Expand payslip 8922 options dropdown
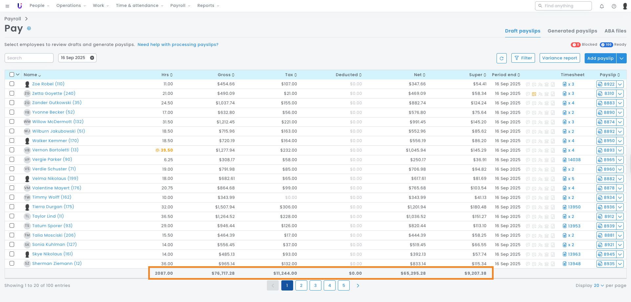Image resolution: width=631 pixels, height=302 pixels. click(x=620, y=84)
